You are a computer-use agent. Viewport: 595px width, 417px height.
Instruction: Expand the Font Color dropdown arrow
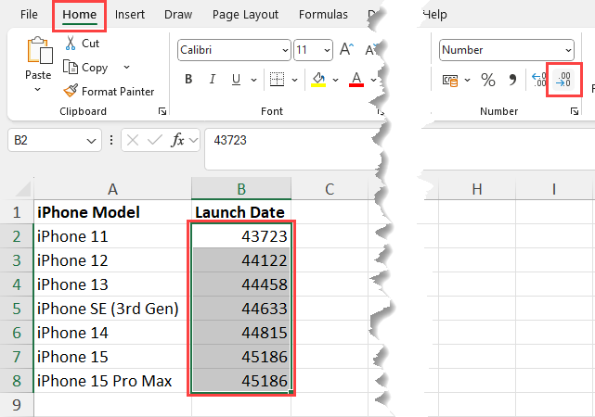373,80
